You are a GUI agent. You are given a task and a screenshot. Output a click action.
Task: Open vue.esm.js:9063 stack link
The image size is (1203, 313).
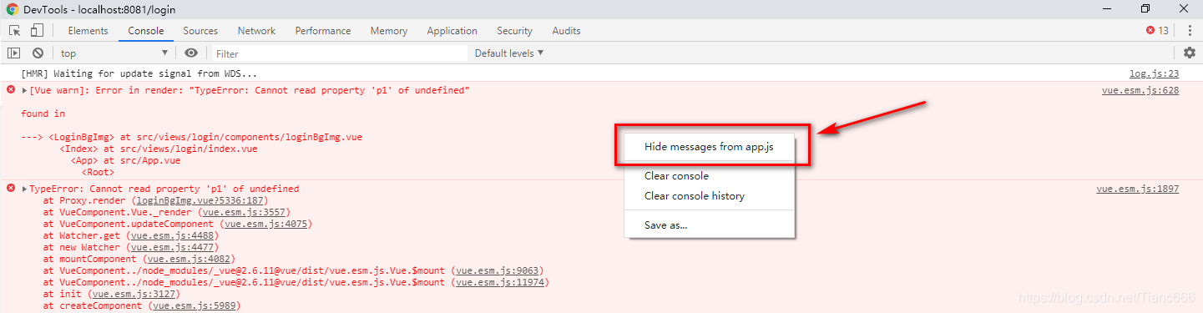[x=498, y=270]
